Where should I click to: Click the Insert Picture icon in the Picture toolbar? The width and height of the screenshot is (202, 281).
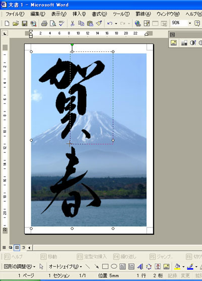(174, 43)
